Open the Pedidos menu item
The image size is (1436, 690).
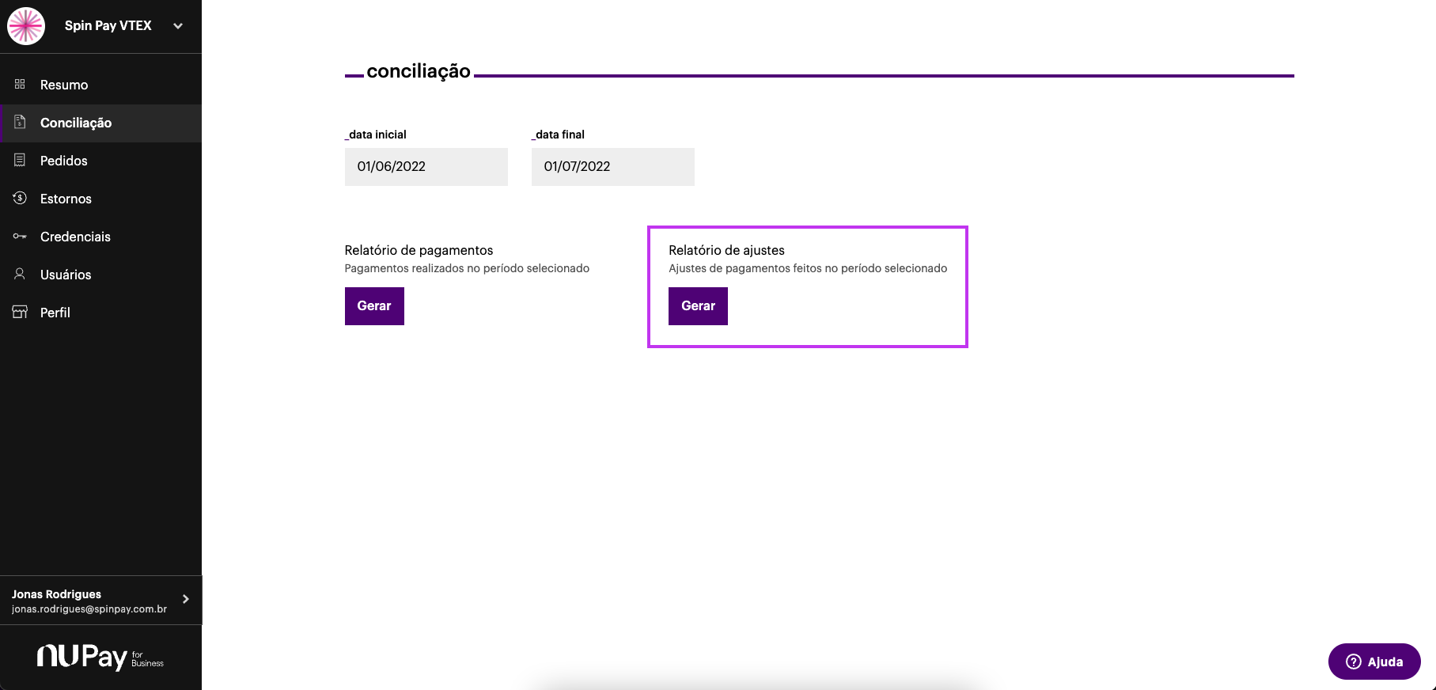[64, 161]
